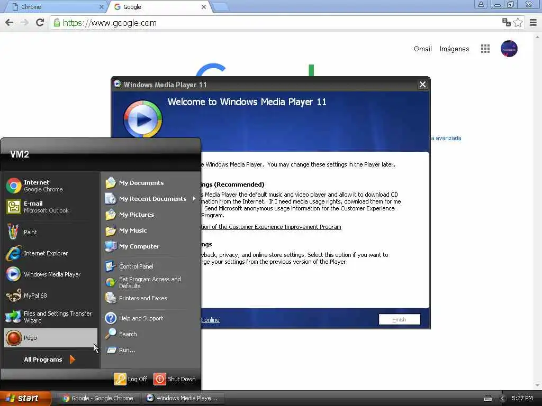This screenshot has width=542, height=406.
Task: Open Search from Start menu
Action: pos(150,334)
